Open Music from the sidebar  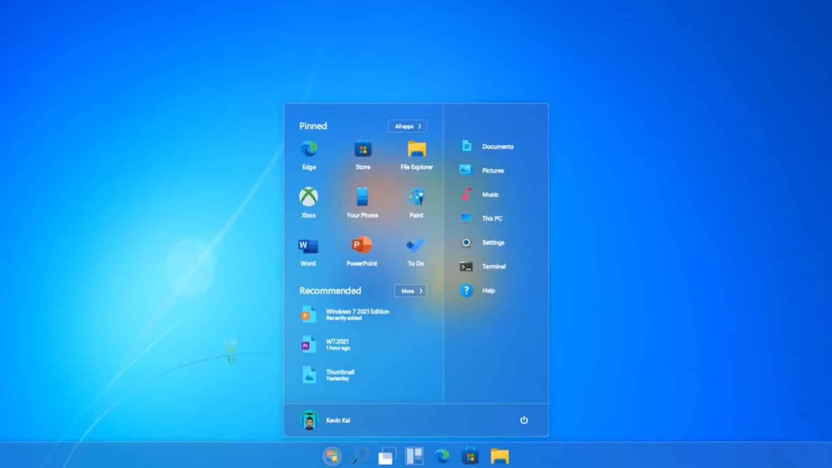(x=491, y=194)
